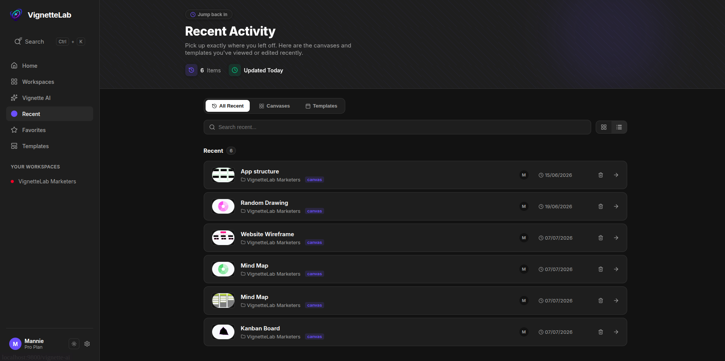Delete the App structure canvas
The height and width of the screenshot is (361, 725).
point(601,175)
